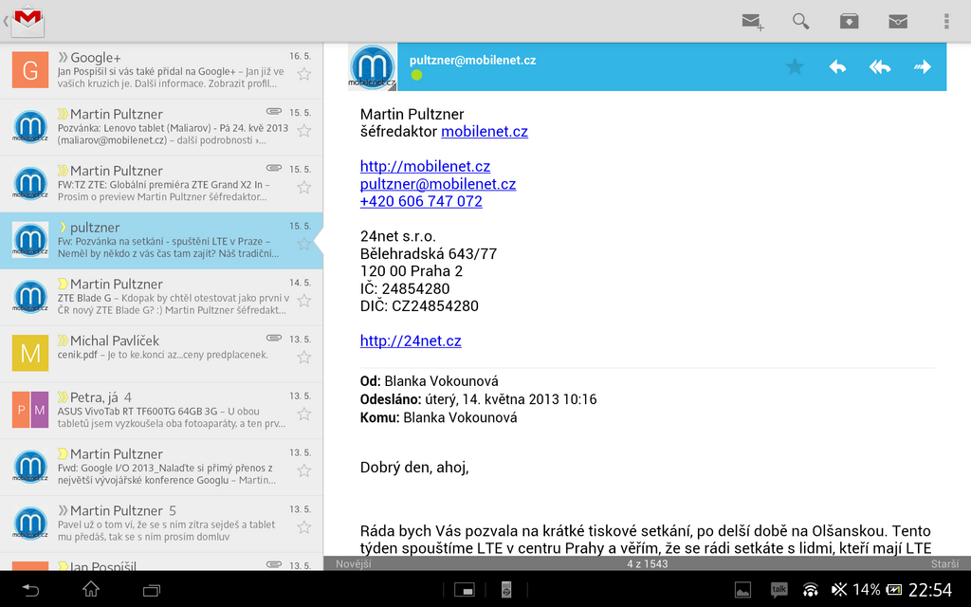
Task: Expand sender details for pultzner@mobilenet.cz
Action: point(472,60)
